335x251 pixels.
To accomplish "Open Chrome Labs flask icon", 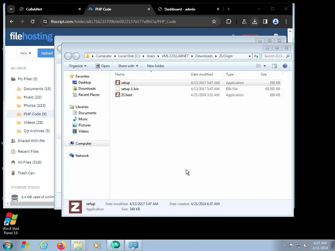I will point(244,21).
